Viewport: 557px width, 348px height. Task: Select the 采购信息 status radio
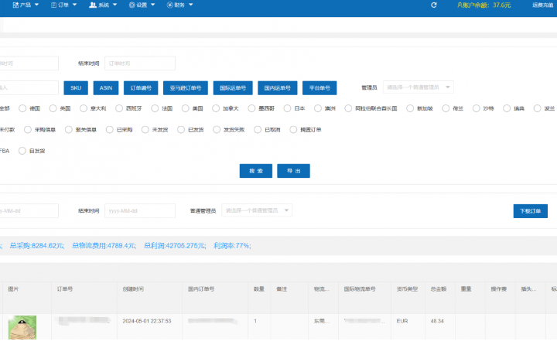[28, 130]
